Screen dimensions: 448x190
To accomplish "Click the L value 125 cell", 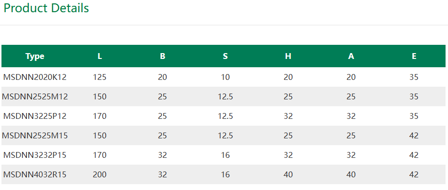I will pyautogui.click(x=100, y=77).
